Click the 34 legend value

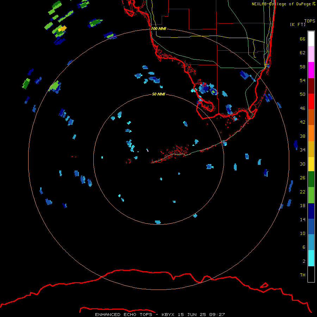303,150
